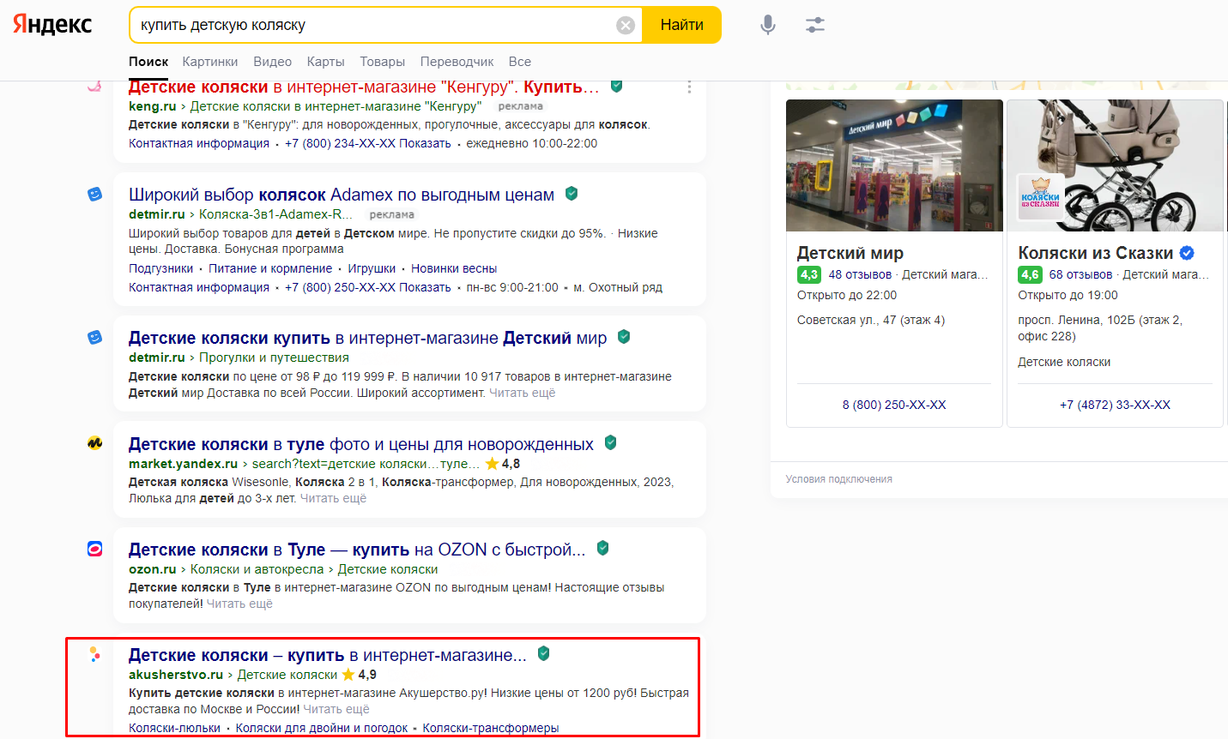Open Коляски для двойни и погодок sitelink
The image size is (1228, 739).
tap(322, 728)
